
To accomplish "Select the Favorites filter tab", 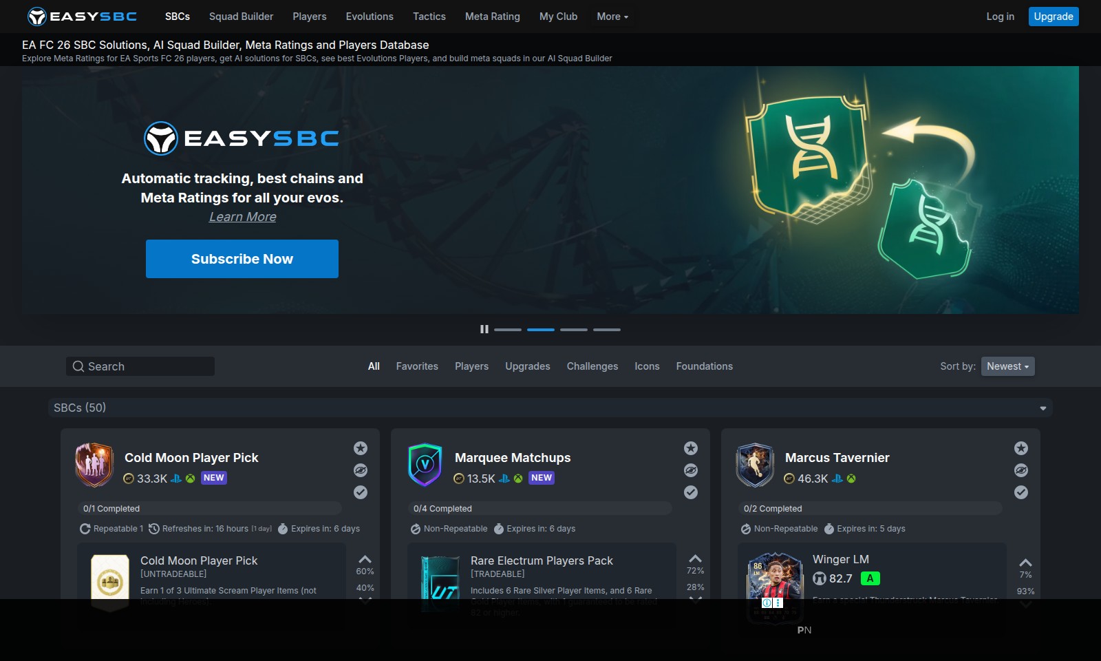I will [417, 366].
